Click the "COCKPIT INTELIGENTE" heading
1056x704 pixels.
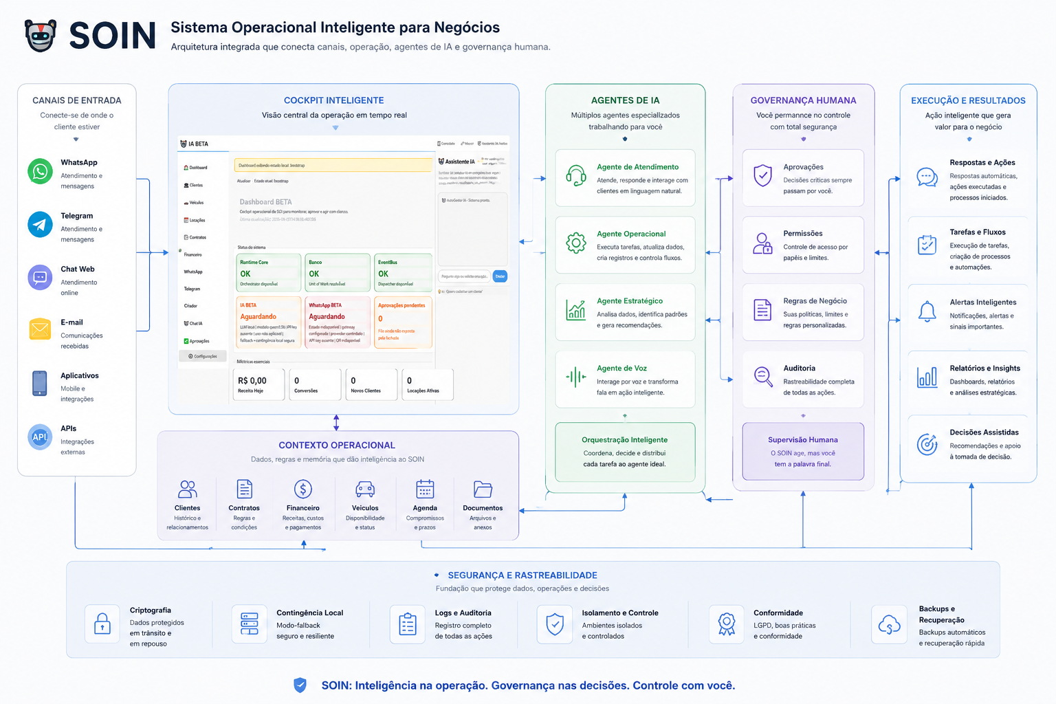[334, 100]
